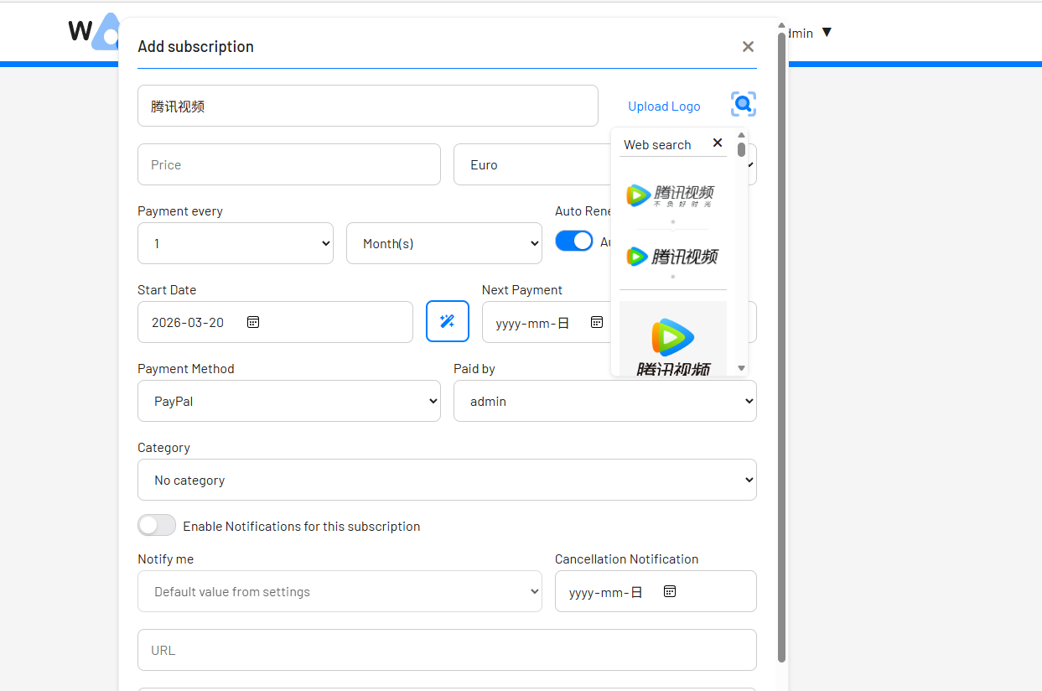Expand the Category dropdown showing No category

pyautogui.click(x=447, y=480)
